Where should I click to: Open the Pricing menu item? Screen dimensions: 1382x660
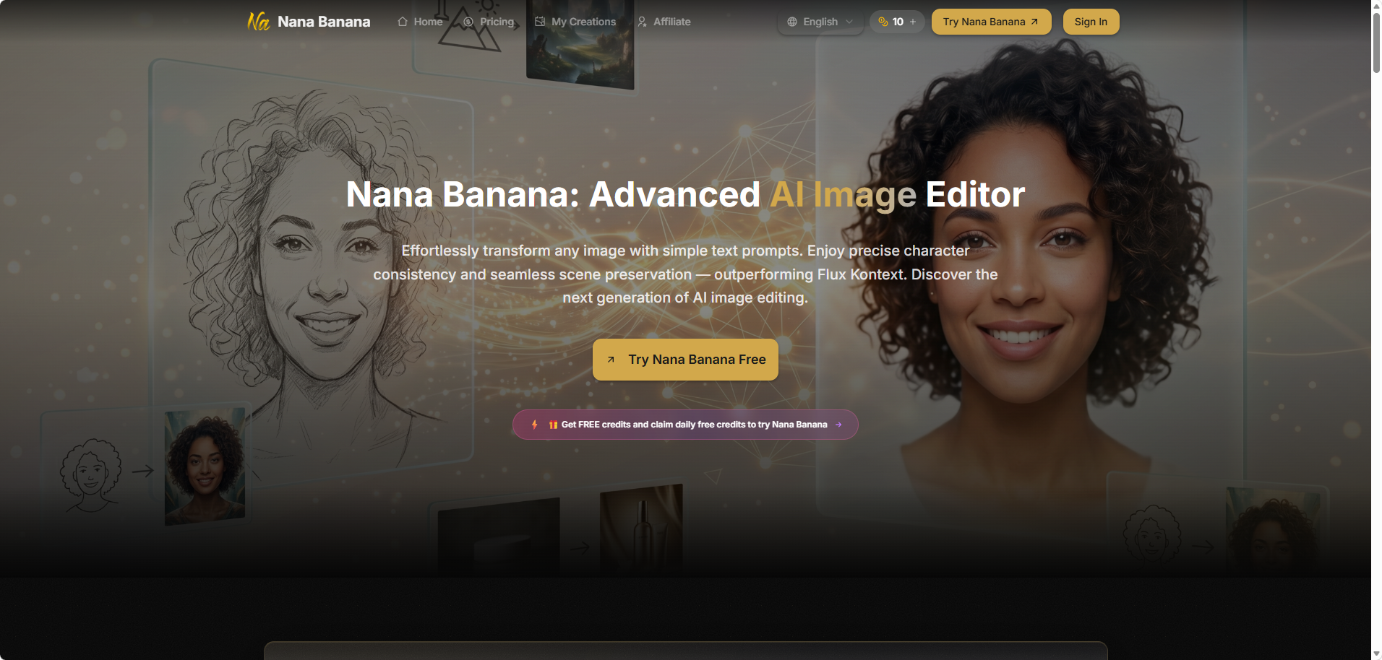489,22
